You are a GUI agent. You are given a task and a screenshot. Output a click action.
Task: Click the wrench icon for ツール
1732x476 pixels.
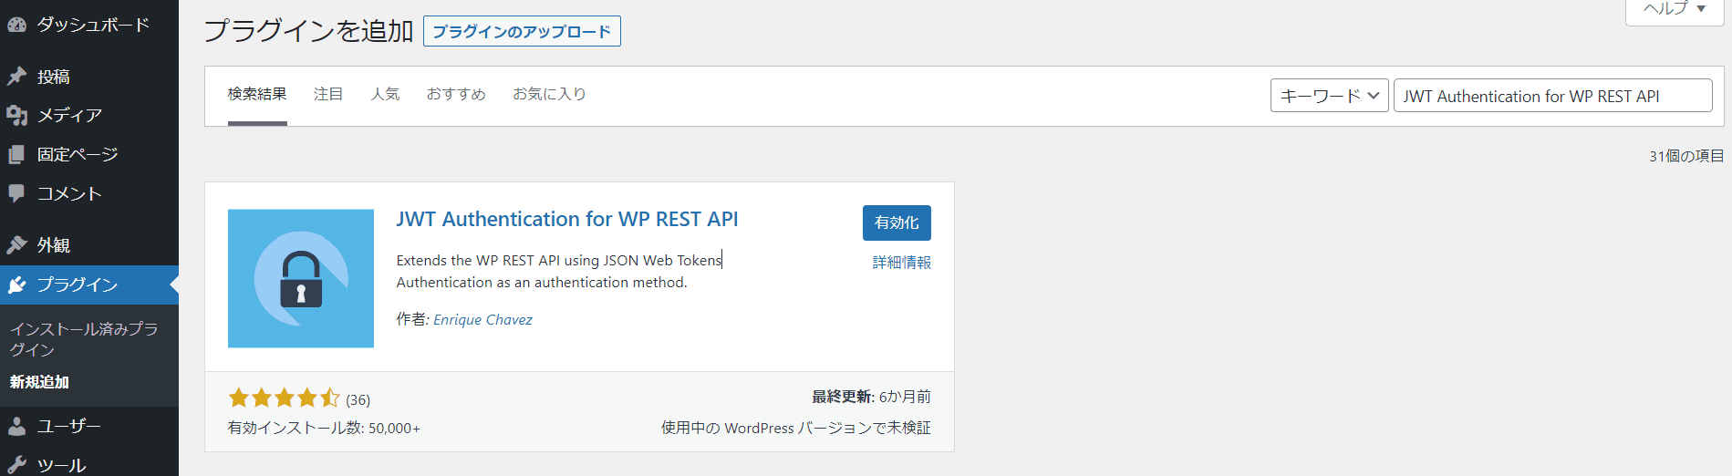[x=17, y=465]
